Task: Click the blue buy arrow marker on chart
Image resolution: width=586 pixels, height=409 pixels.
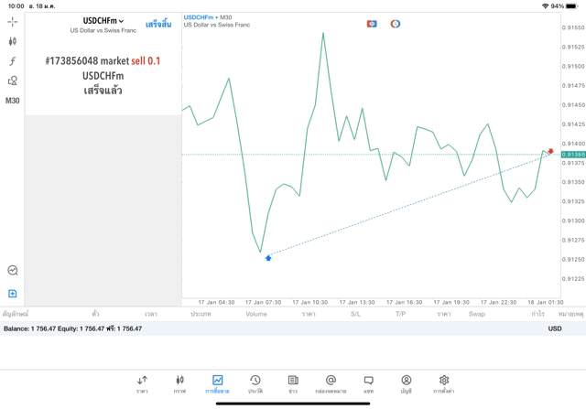Action: click(x=268, y=258)
